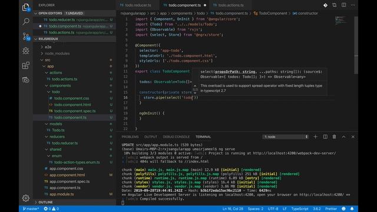The image size is (377, 212).
Task: Click the editor minimap preview
Action: coord(341,20)
